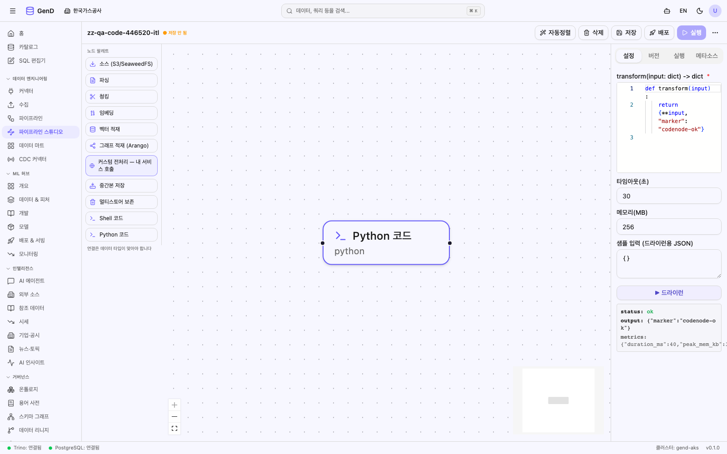Collapse the 데이터 엔지니어링 section
The height and width of the screenshot is (454, 727).
(x=27, y=79)
